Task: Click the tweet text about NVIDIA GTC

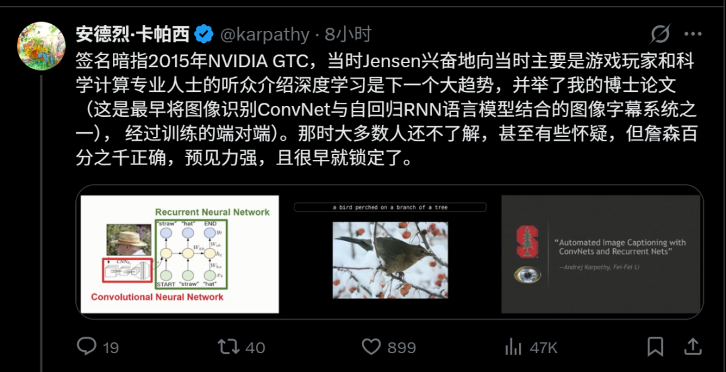Action: 387,109
